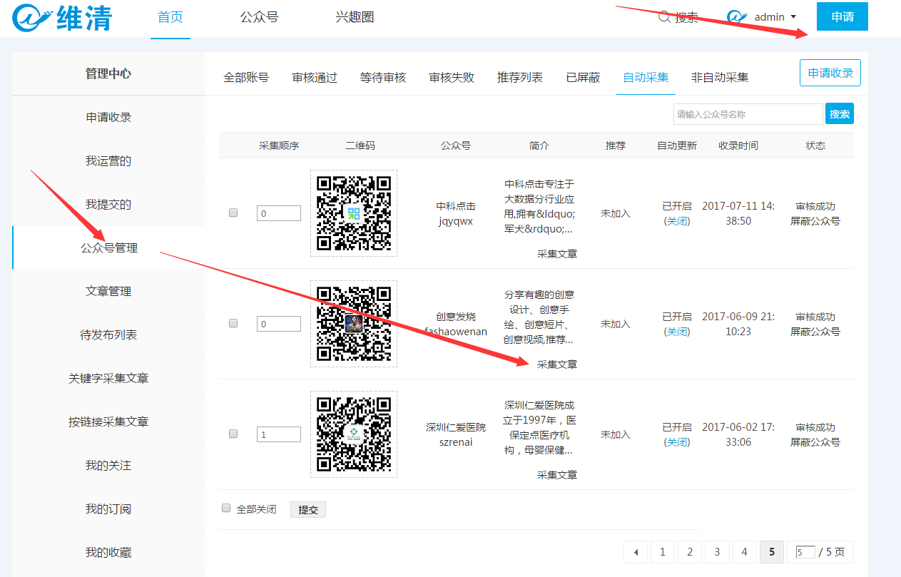Click 屏蔽公众号 for 深圳仁爱医院
Image resolution: width=901 pixels, height=577 pixels.
coord(815,442)
